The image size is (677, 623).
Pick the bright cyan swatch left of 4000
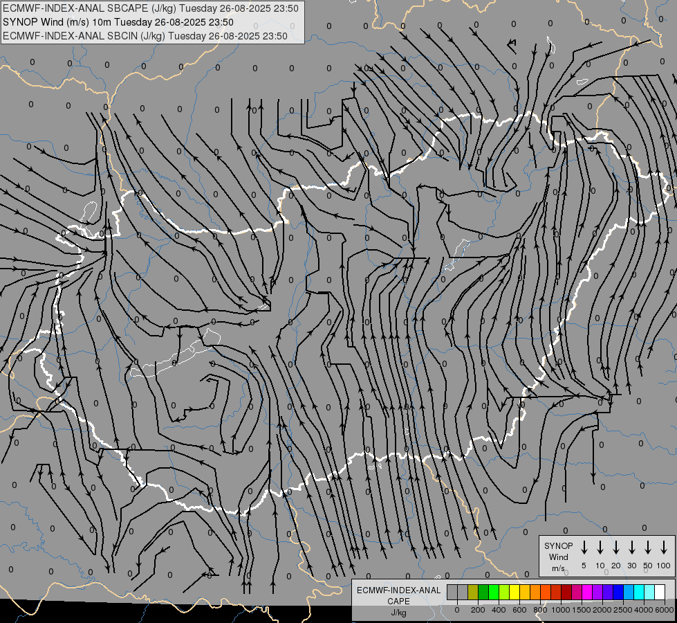coord(638,593)
